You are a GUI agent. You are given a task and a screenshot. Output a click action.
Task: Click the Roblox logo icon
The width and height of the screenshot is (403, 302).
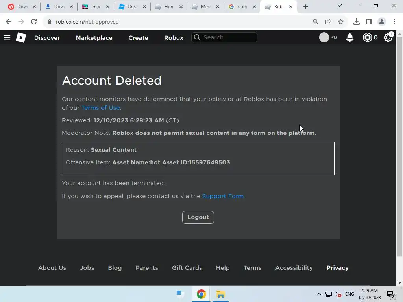21,37
